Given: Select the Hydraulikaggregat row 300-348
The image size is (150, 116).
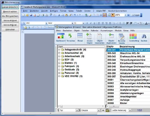Looking at the screenshot, I should pos(128,70).
